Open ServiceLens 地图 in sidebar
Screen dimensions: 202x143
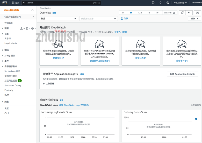pos(12,71)
